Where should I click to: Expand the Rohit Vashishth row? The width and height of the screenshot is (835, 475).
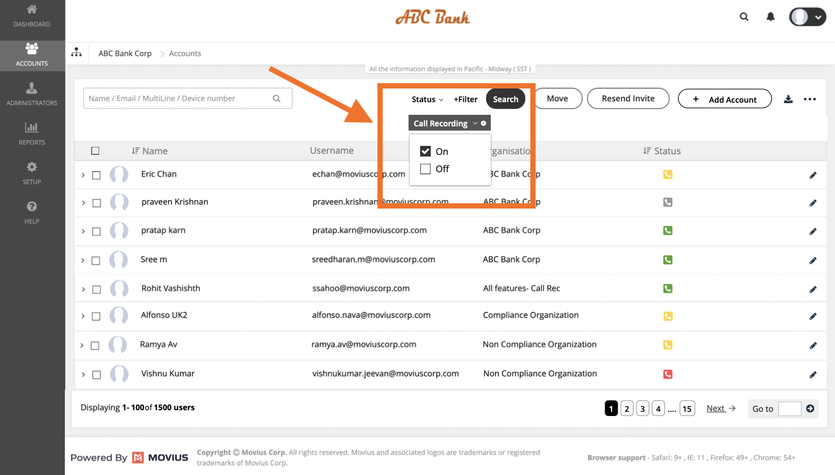pyautogui.click(x=83, y=289)
